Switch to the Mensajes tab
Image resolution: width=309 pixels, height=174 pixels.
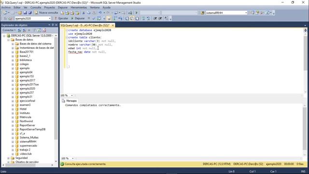[x=69, y=101]
